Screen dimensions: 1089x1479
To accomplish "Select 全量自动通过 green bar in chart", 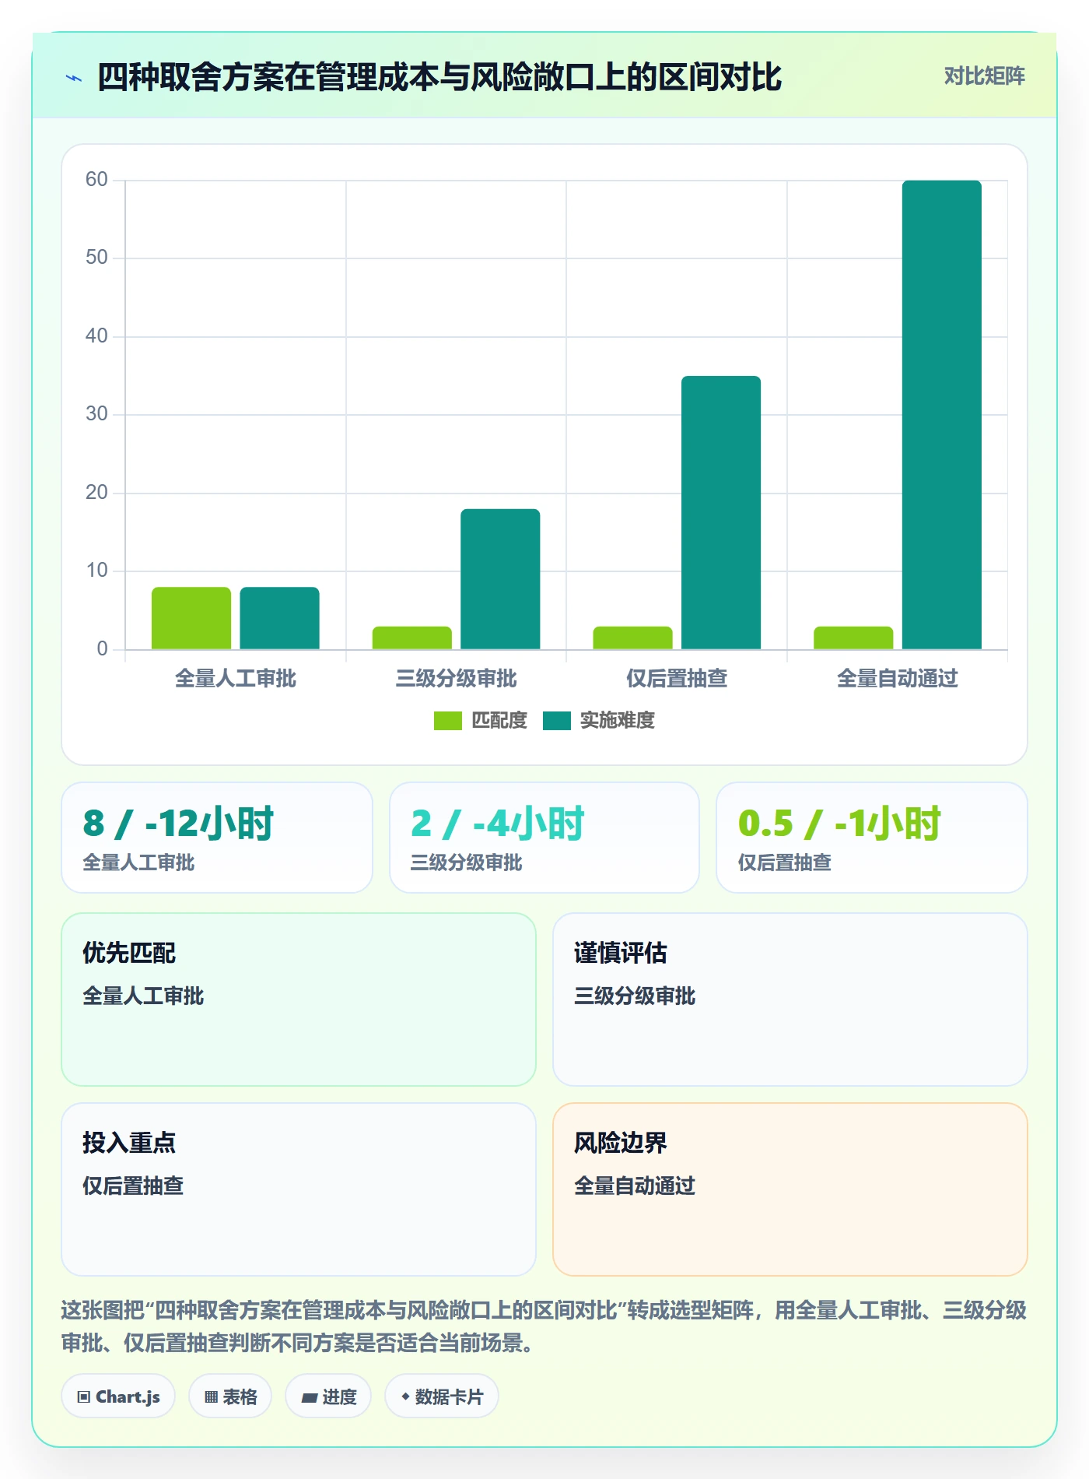I will pyautogui.click(x=853, y=638).
